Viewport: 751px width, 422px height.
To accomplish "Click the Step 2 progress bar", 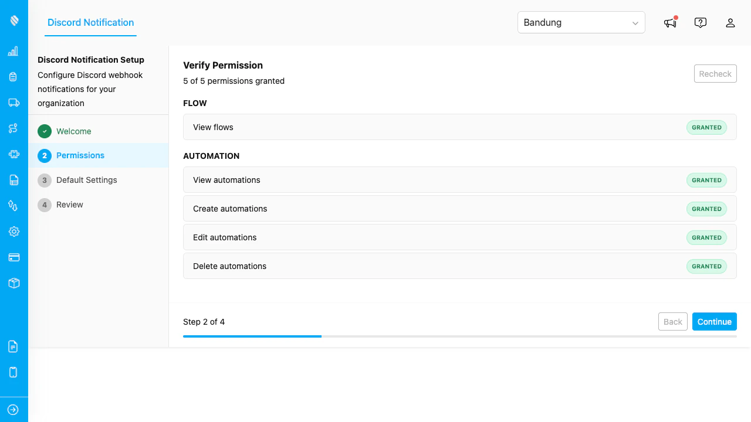I will (252, 336).
